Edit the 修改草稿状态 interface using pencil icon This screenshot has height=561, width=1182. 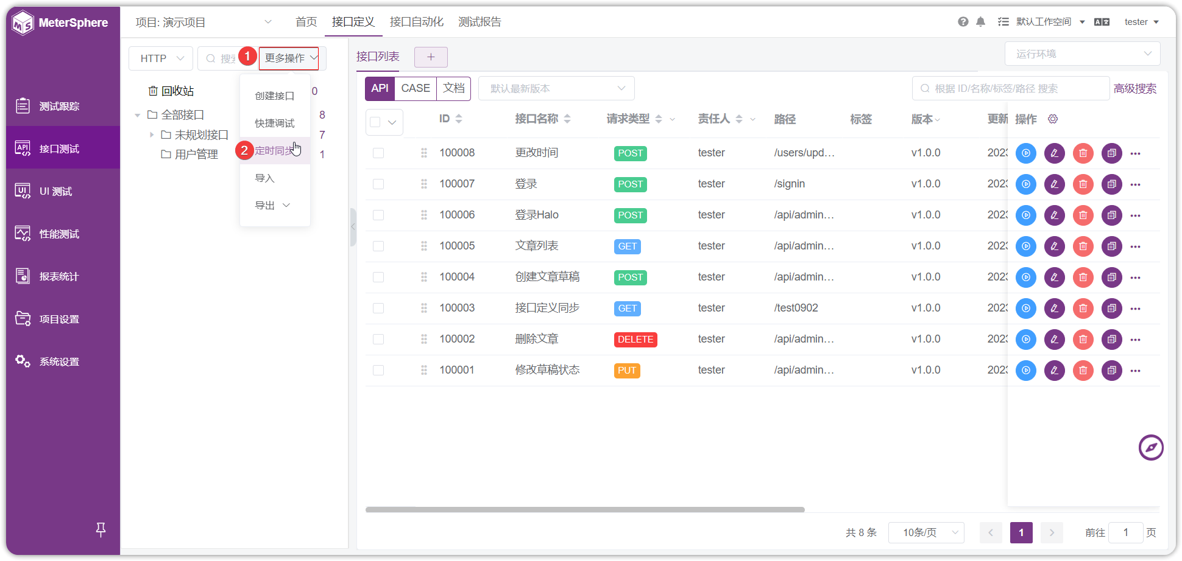tap(1055, 371)
